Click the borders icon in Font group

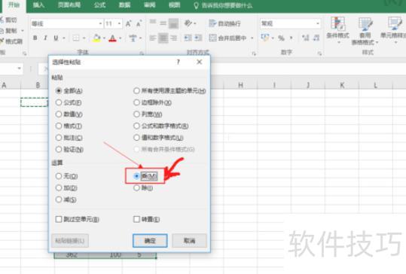(76, 38)
